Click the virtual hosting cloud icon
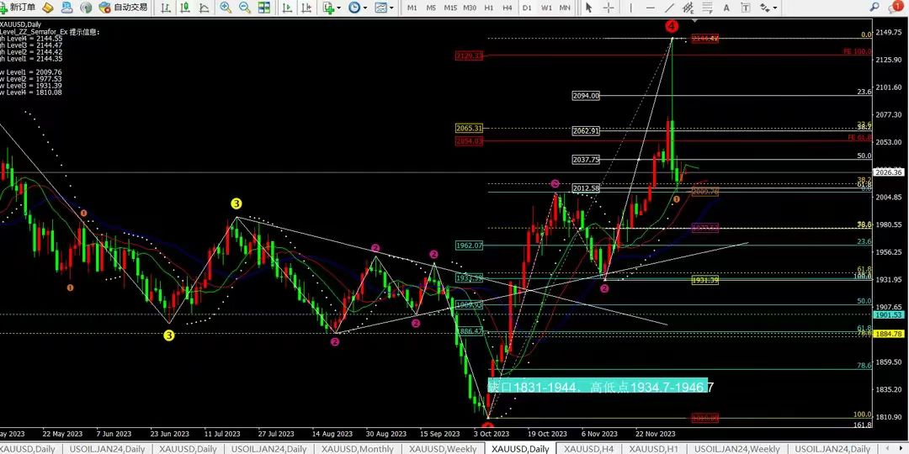Viewport: 909px width, 454px height. 68,8
